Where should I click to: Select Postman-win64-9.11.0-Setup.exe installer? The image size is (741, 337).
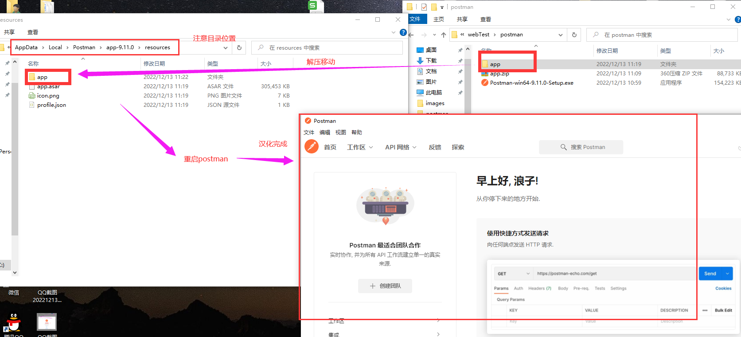point(527,83)
